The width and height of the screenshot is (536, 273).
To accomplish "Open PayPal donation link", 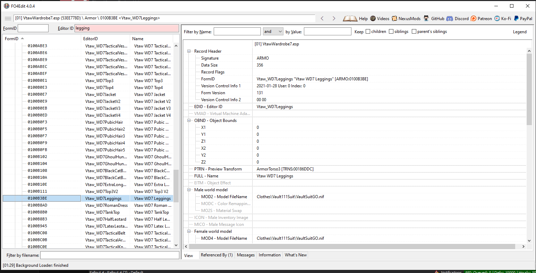I will coord(523,19).
